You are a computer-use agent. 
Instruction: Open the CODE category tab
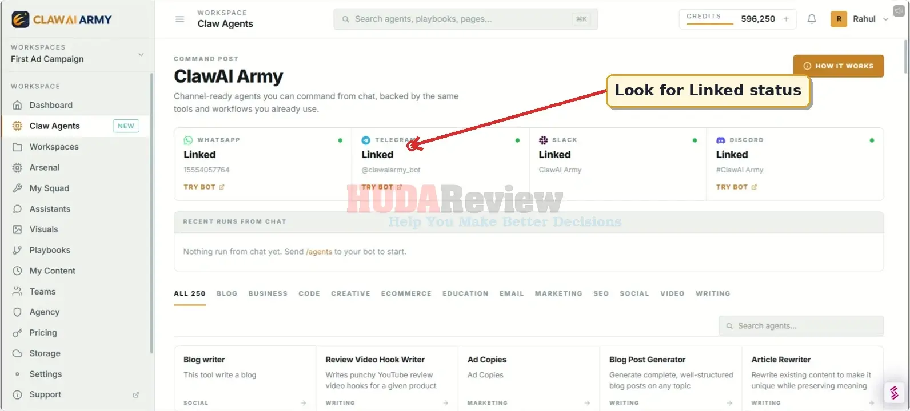pyautogui.click(x=309, y=293)
